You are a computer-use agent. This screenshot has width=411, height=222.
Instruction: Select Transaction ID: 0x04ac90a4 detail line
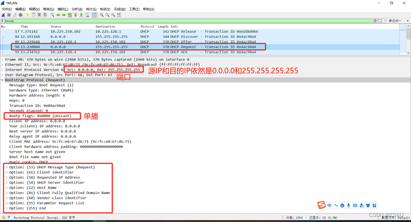click(37, 106)
